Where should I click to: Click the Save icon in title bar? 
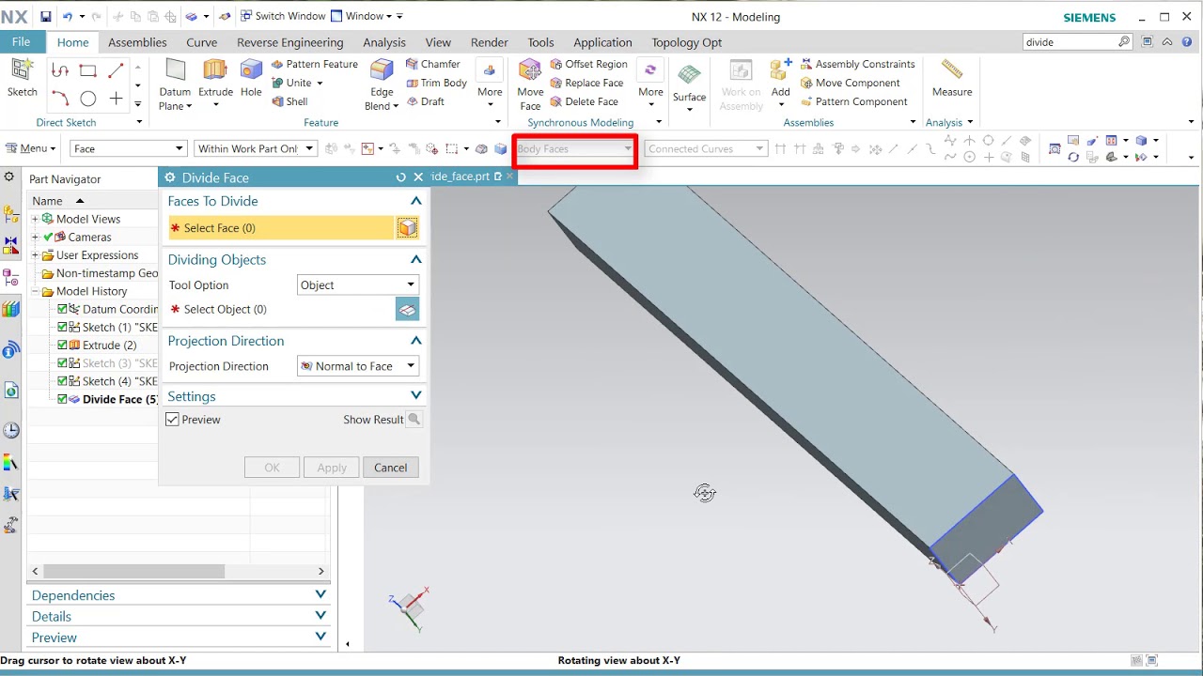pos(45,17)
